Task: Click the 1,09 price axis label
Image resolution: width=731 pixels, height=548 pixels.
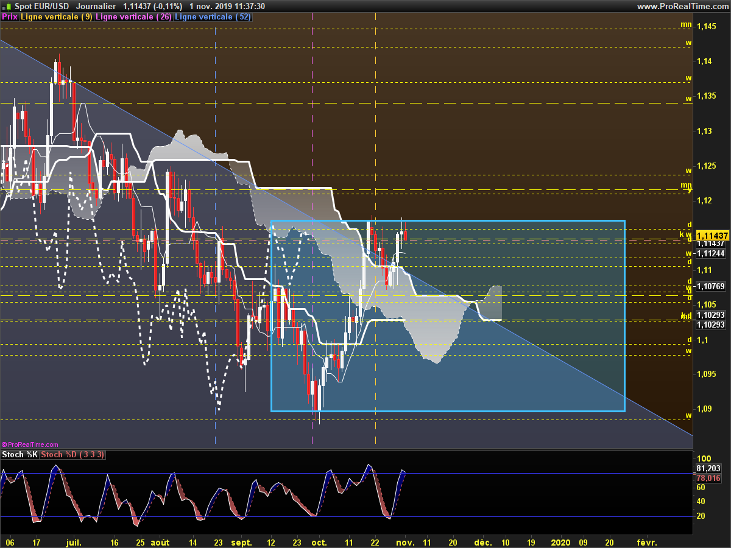Action: point(704,409)
